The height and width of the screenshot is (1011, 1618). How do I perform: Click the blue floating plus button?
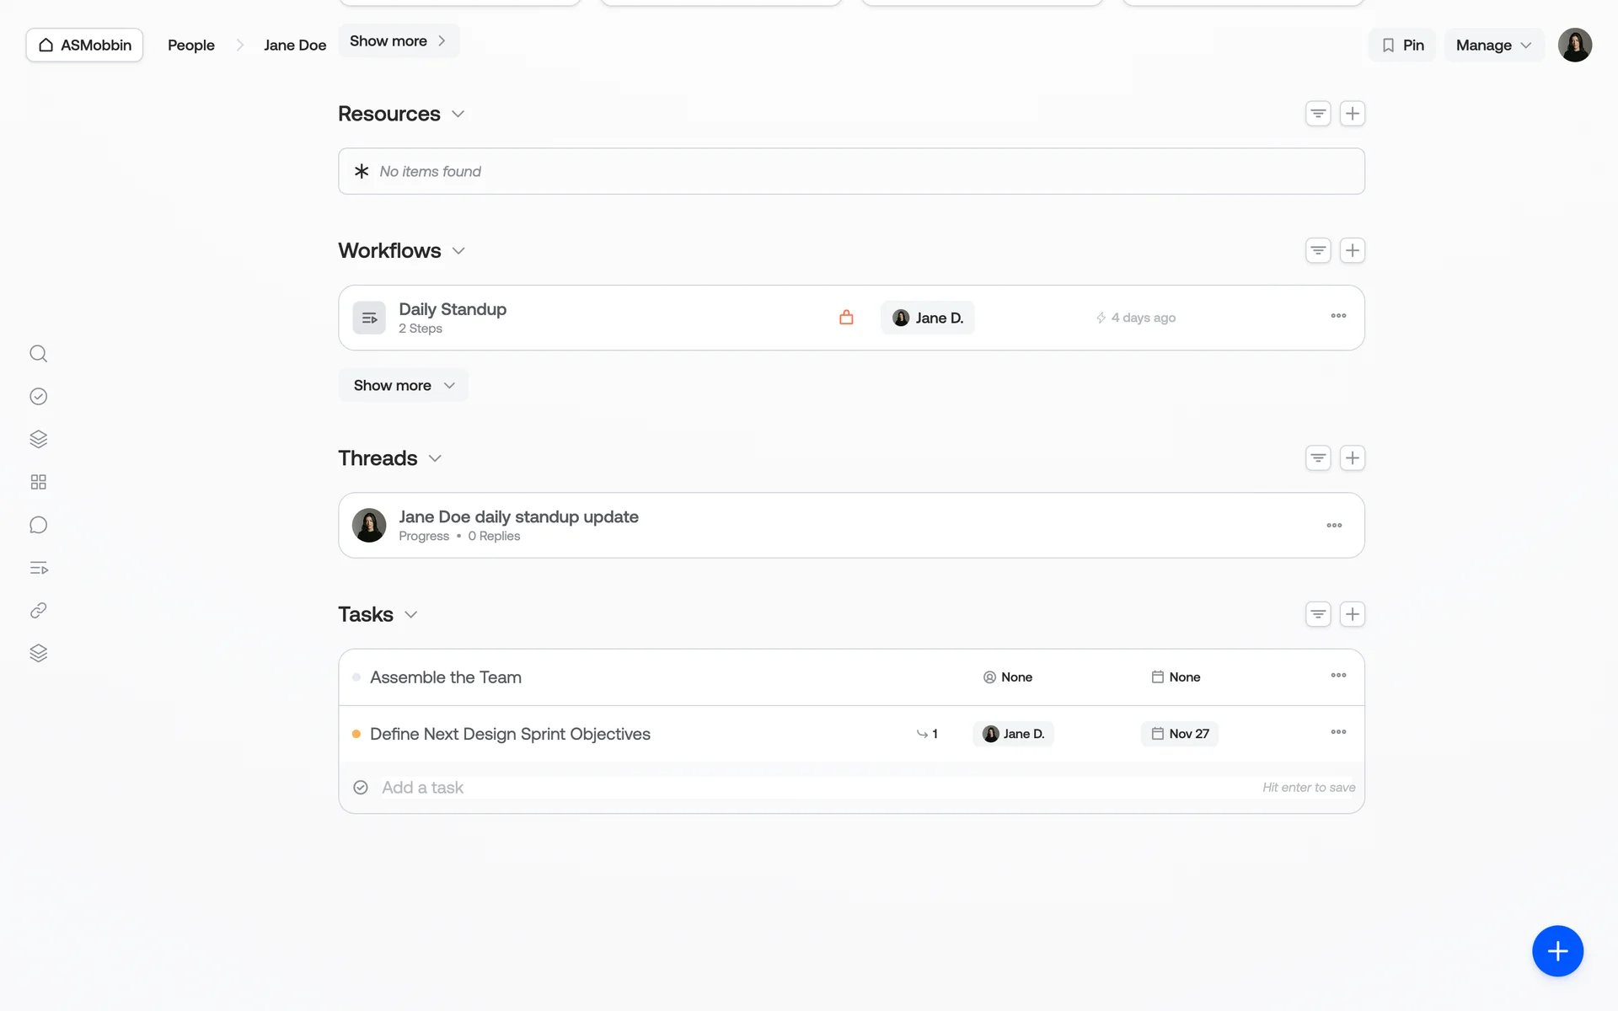point(1556,951)
